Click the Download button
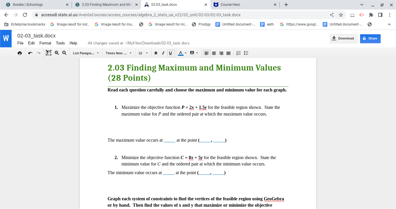 pos(344,38)
